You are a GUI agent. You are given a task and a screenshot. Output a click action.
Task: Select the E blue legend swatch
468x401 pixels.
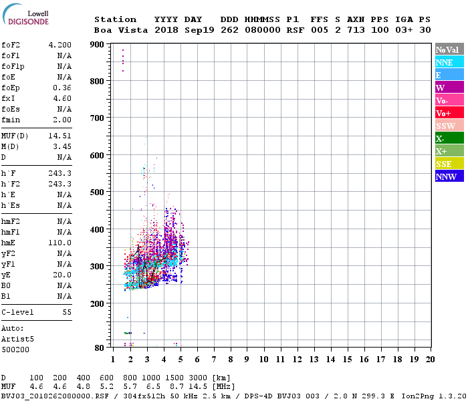(x=449, y=75)
